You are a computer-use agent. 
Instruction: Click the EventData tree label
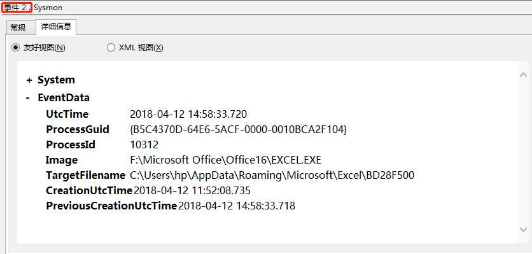tap(64, 98)
